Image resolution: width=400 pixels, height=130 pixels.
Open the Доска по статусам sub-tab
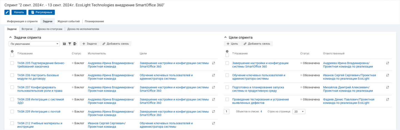pos(50,29)
